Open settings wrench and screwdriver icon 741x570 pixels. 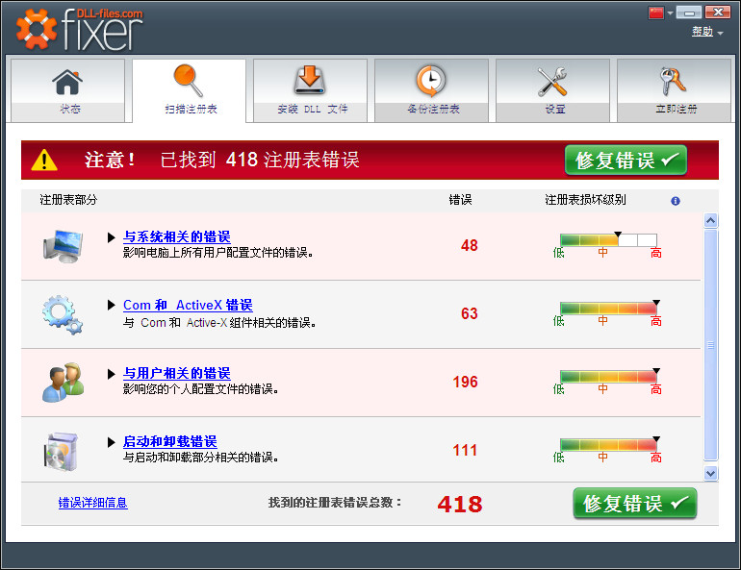[x=552, y=82]
